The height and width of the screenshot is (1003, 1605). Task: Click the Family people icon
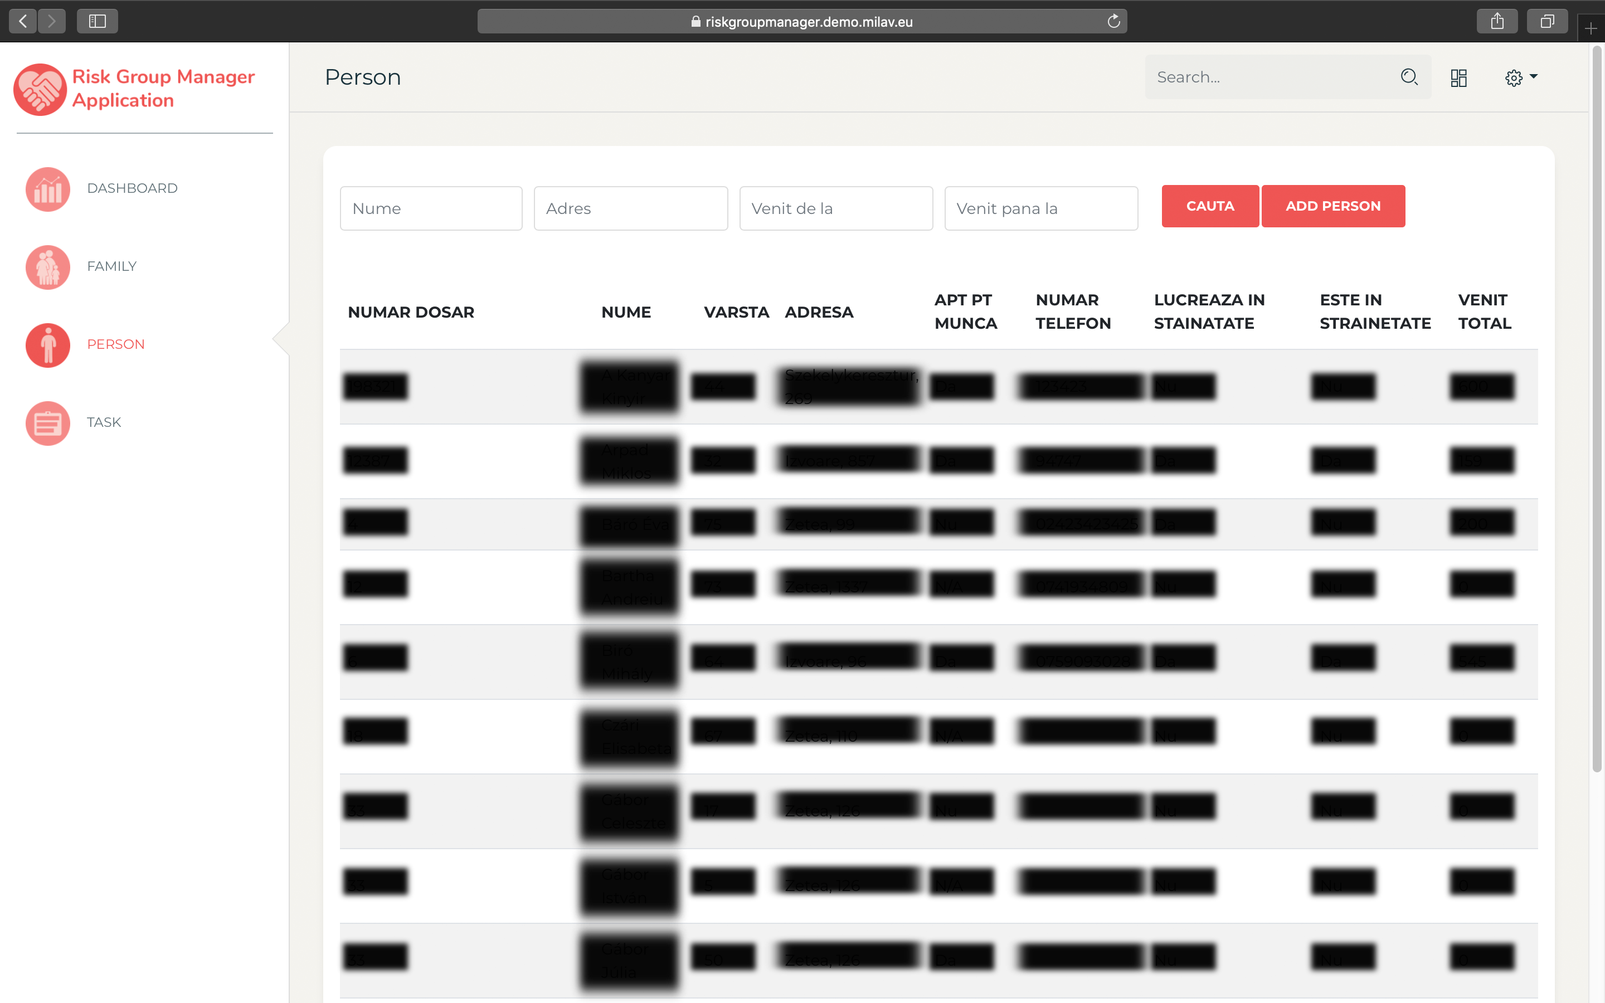48,267
